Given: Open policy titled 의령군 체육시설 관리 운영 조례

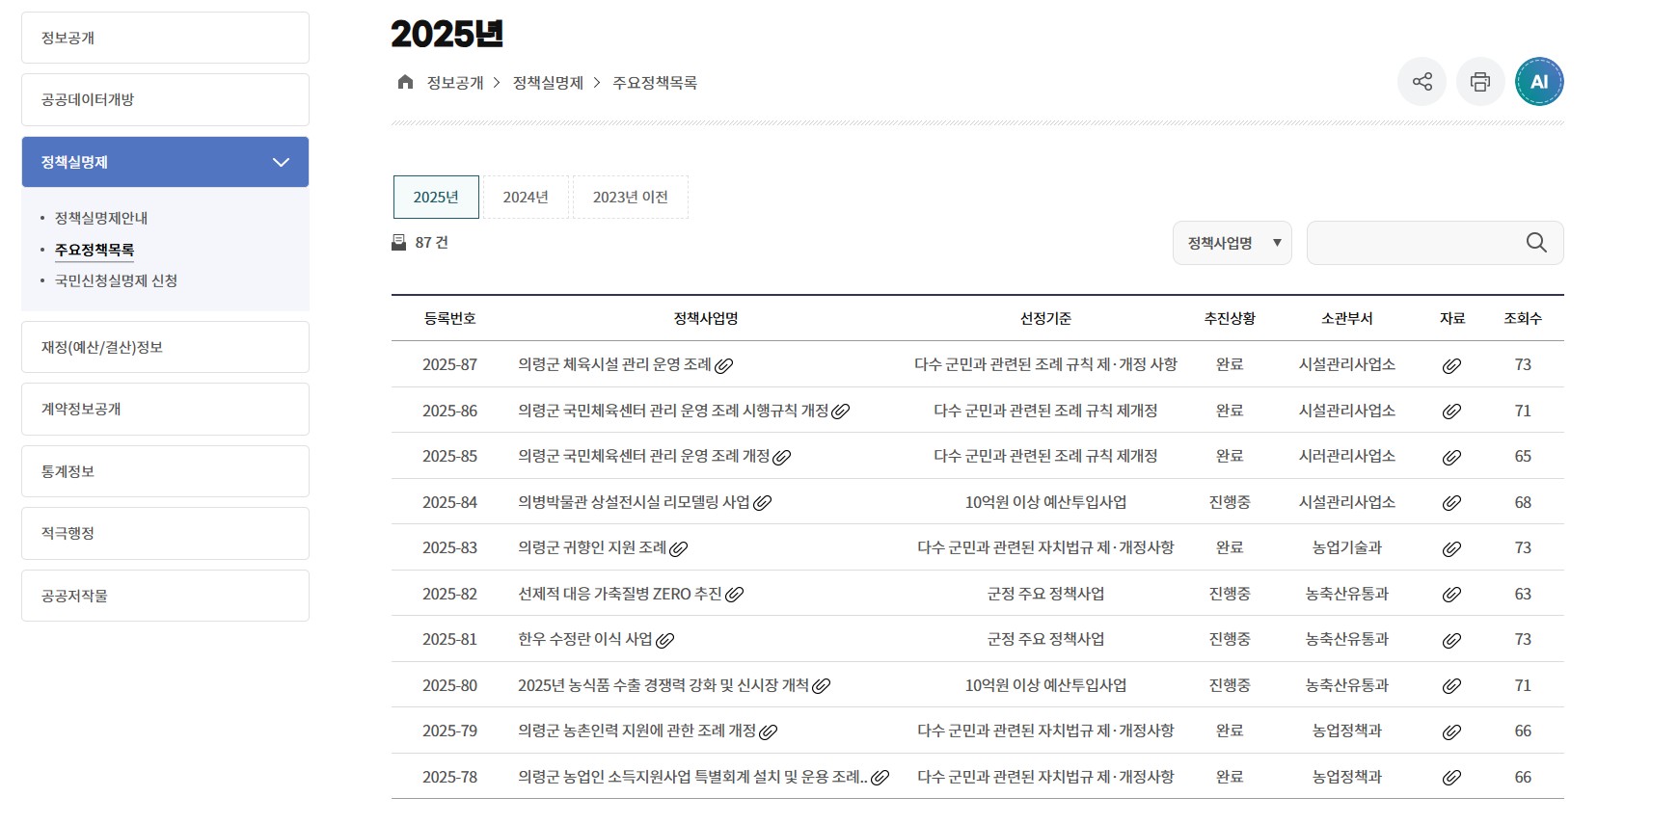Looking at the screenshot, I should tap(614, 364).
